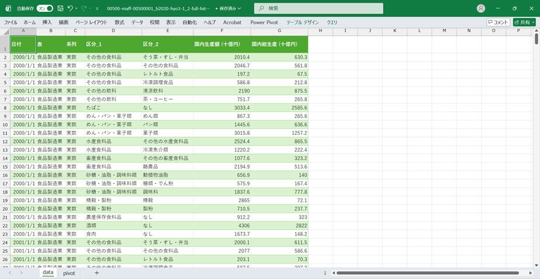Image resolution: width=540 pixels, height=279 pixels.
Task: Open the 挿入 ribbon tab
Action: coord(47,22)
